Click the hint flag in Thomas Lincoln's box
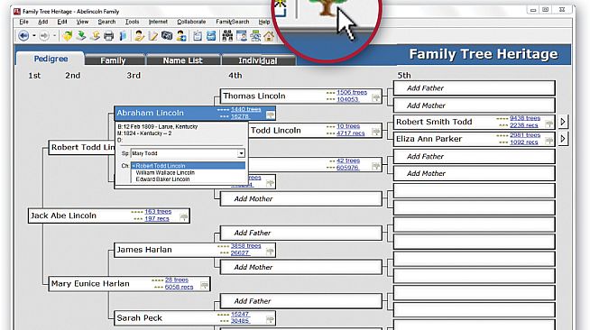Image resolution: width=590 pixels, height=330 pixels. [375, 98]
